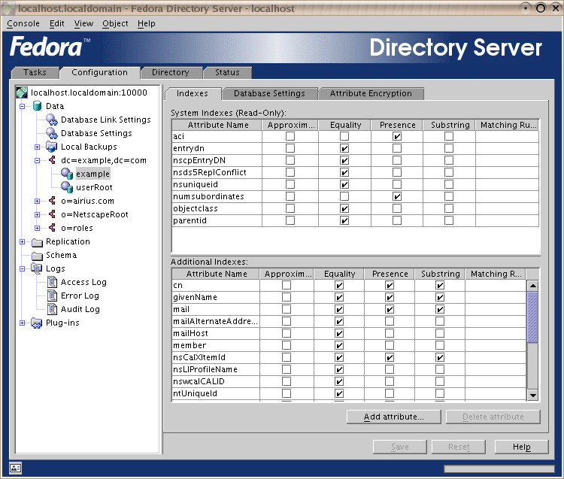Select the numsubordinates system index row
Screen dimensions: 564x479
[356, 197]
